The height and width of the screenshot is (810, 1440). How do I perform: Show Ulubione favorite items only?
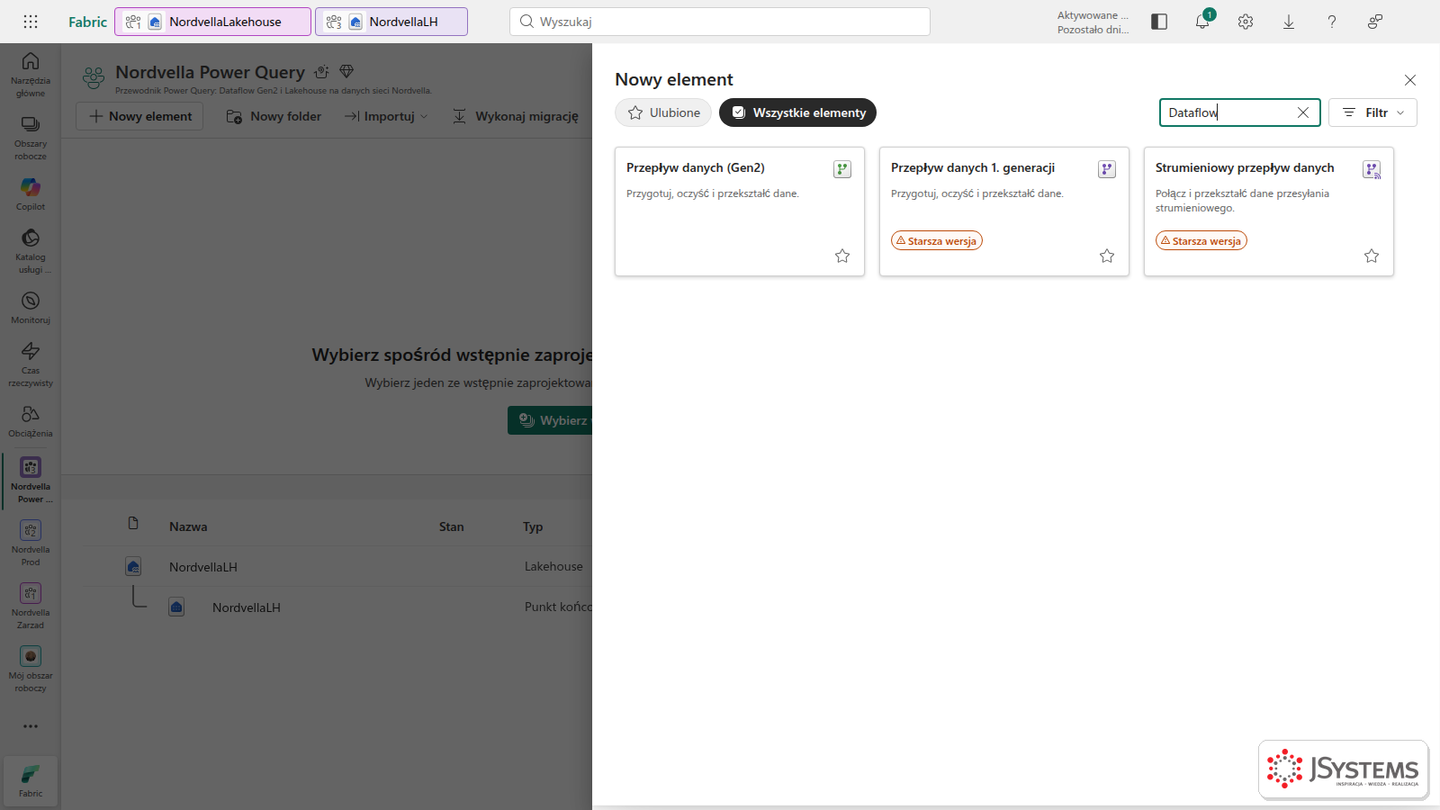coord(663,112)
